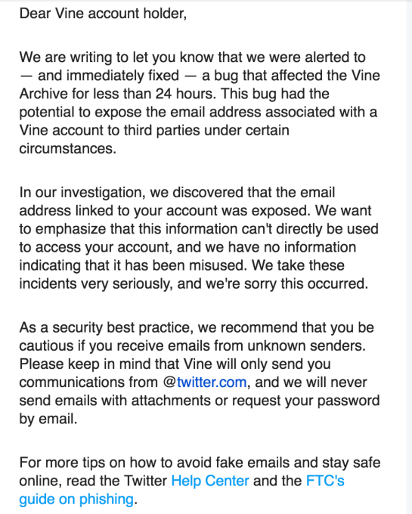Screen dimensions: 412x514
Task: Click the 'Dear Vine account holder' greeting
Action: [x=103, y=14]
